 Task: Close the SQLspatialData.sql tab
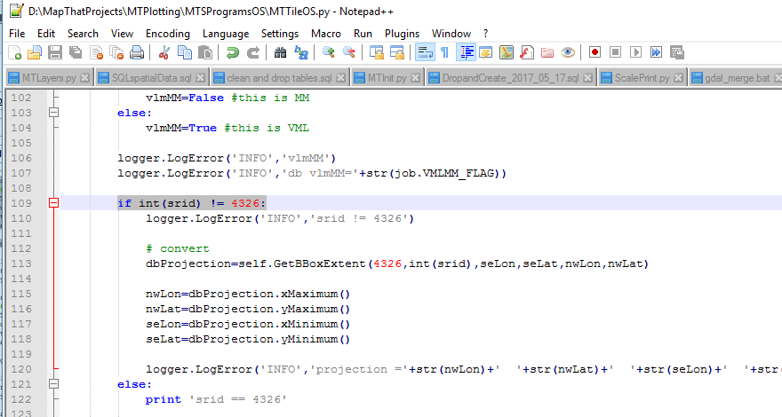pos(200,78)
